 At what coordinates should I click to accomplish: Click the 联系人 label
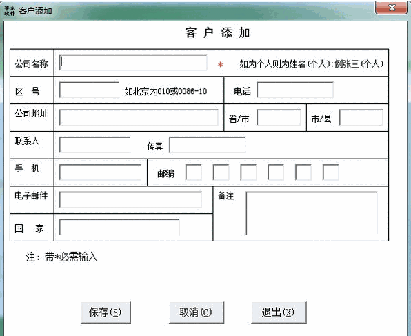click(x=27, y=141)
